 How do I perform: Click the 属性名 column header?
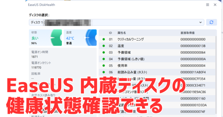pos(122,33)
